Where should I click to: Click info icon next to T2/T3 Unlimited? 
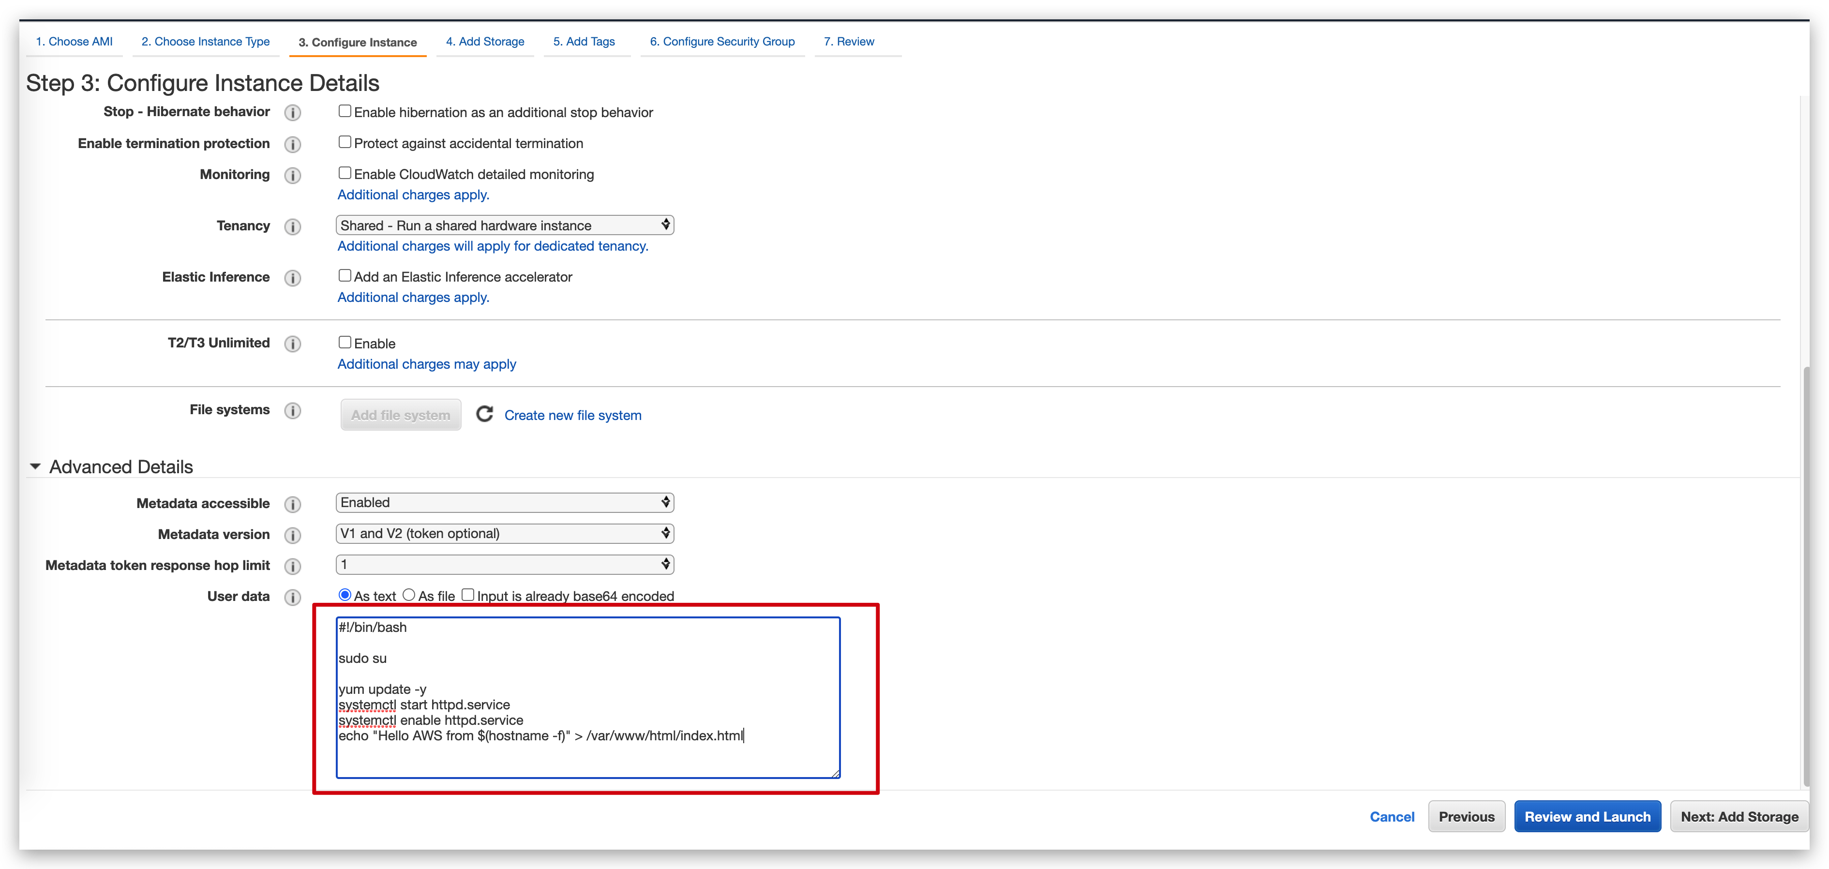293,344
